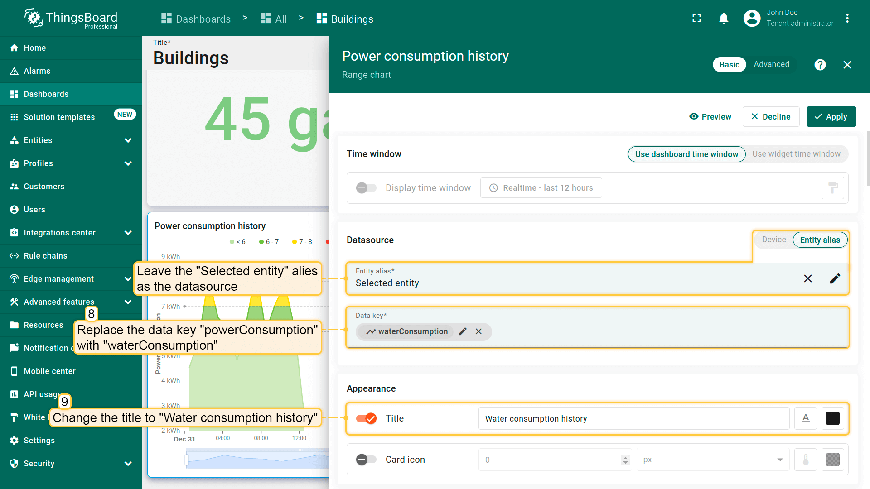Switch to the Advanced tab
This screenshot has width=870, height=489.
(771, 64)
